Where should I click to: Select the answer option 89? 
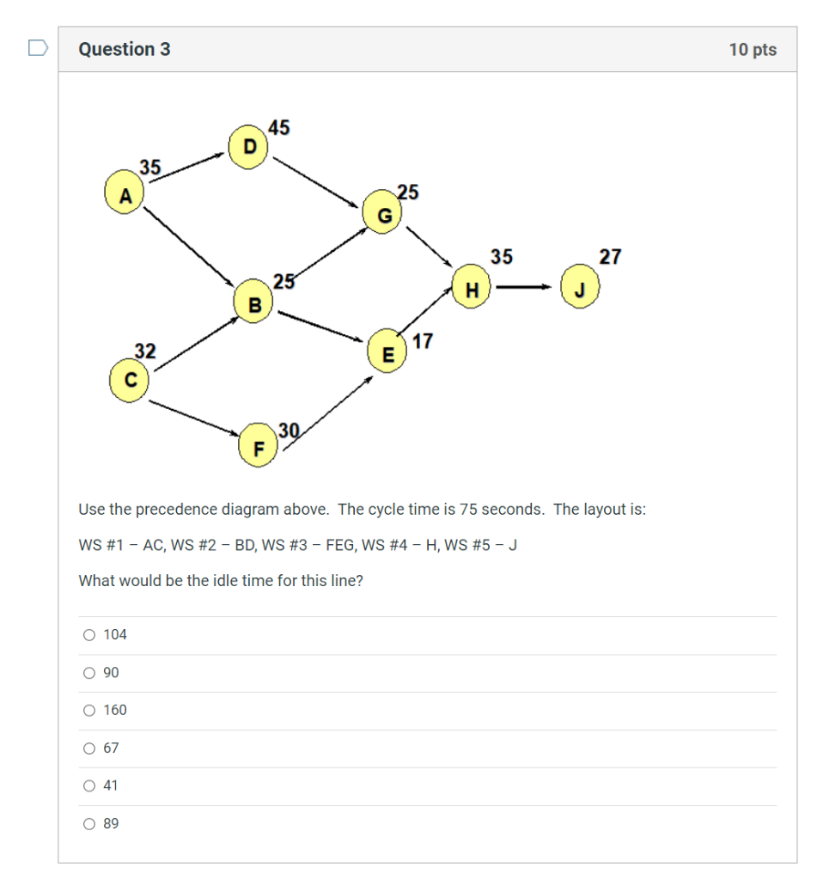(89, 823)
